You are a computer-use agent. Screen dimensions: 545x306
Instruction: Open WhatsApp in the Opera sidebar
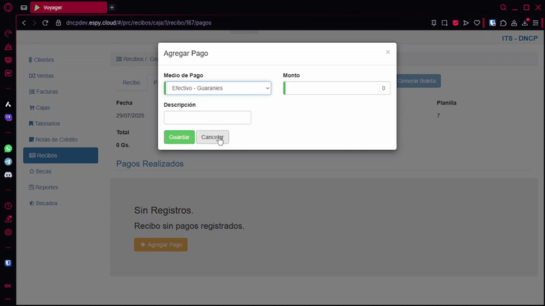[8, 148]
